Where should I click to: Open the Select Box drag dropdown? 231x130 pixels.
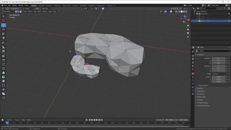click(46, 9)
